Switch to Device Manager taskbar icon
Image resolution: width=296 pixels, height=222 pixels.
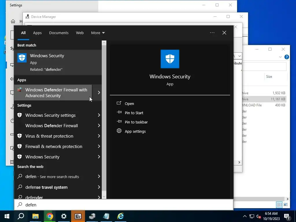[92, 216]
